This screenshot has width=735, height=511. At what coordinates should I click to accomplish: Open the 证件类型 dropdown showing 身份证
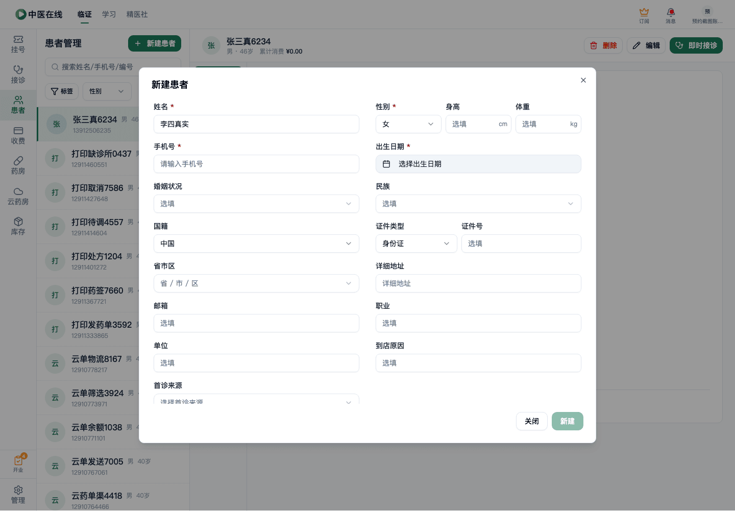click(x=416, y=244)
